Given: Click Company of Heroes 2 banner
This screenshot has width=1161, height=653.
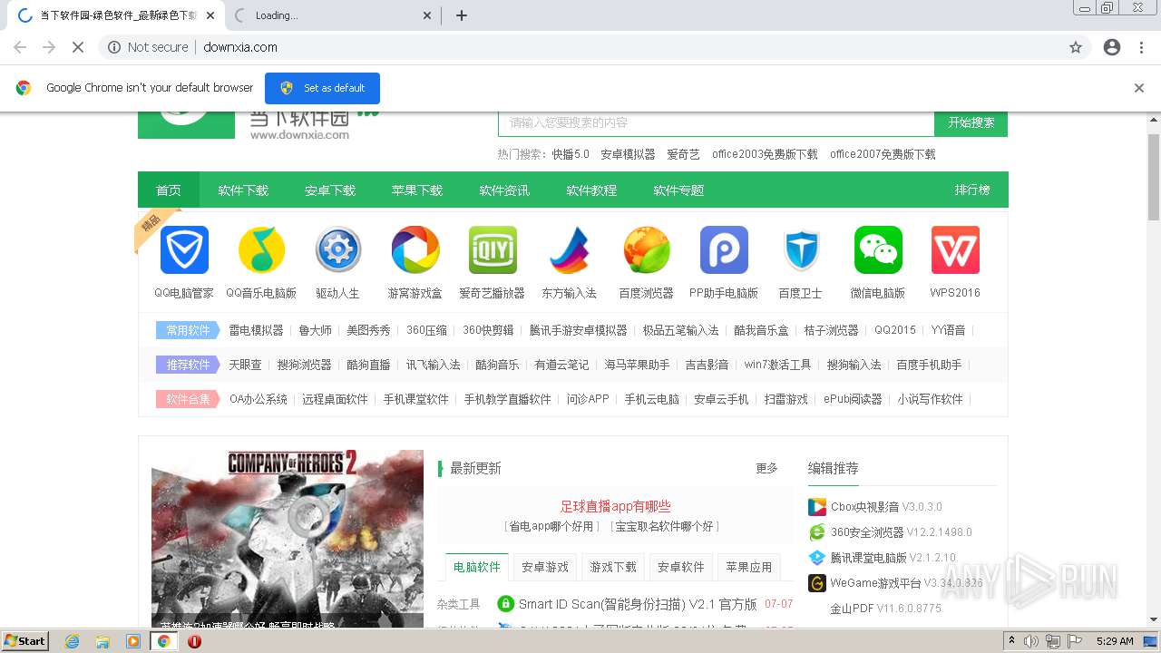Looking at the screenshot, I should (288, 540).
